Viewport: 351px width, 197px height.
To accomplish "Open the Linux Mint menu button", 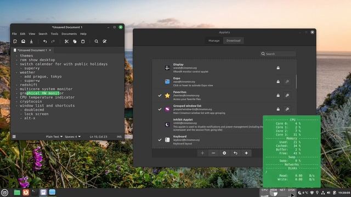I will click(x=4, y=192).
